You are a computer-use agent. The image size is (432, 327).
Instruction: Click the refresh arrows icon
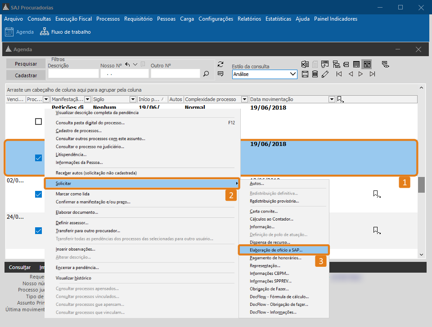click(x=220, y=64)
